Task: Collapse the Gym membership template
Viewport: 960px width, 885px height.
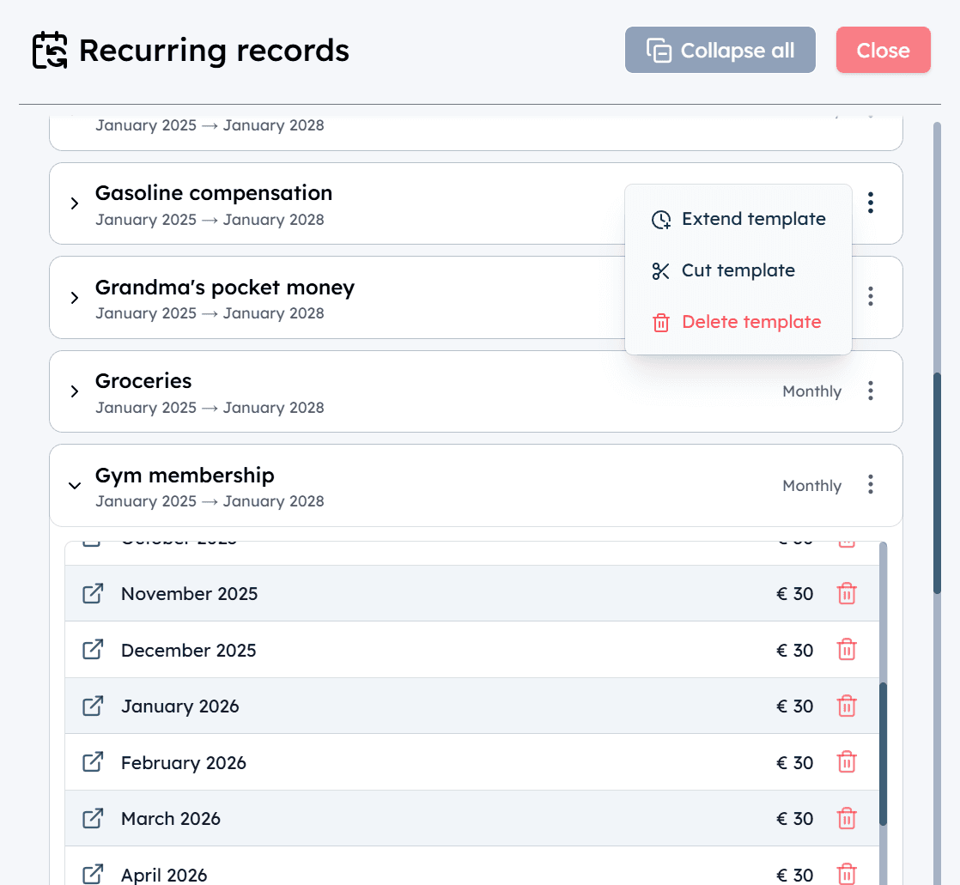Action: pos(74,485)
